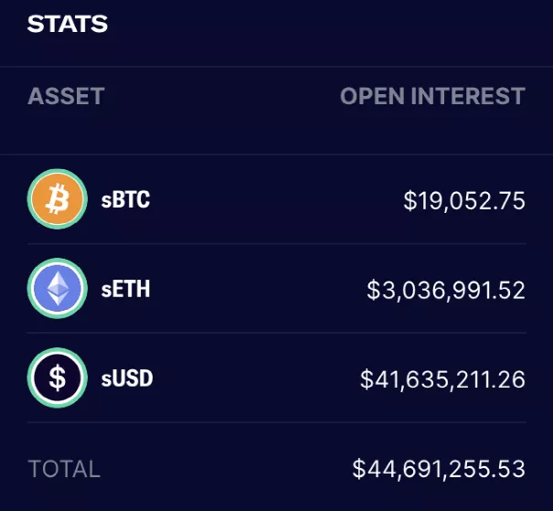Click the dollar-sign sUSD icon
Image resolution: width=553 pixels, height=511 pixels.
pos(58,378)
